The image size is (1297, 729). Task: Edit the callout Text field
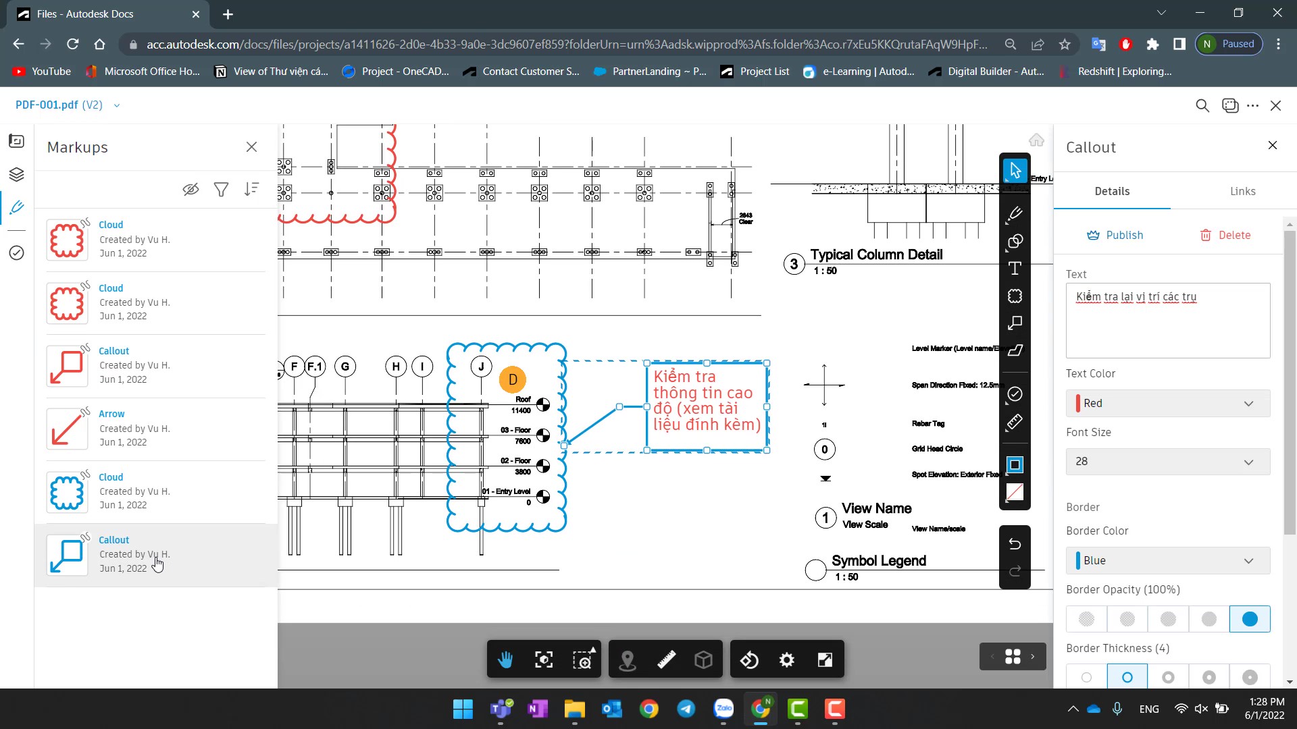(x=1168, y=320)
